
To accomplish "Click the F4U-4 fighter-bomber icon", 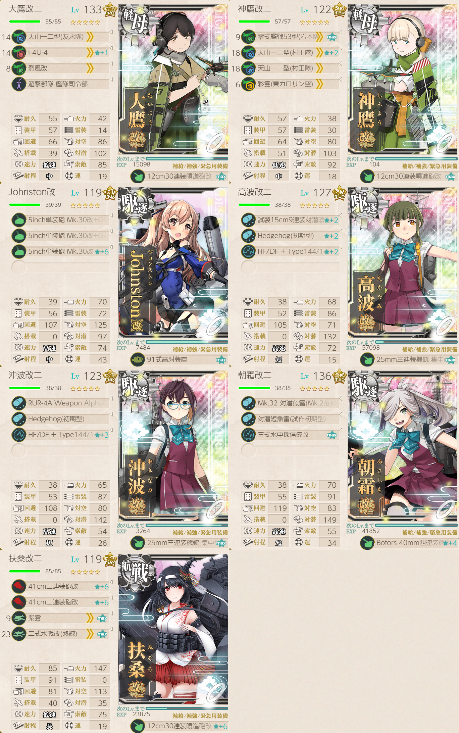I will point(19,53).
